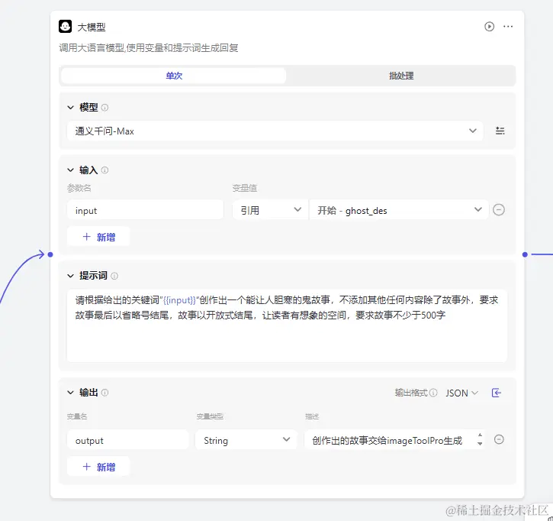Click the 大模型 node title

pyautogui.click(x=92, y=28)
